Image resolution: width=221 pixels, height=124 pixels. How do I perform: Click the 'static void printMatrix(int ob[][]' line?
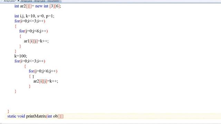pyautogui.click(x=35, y=116)
